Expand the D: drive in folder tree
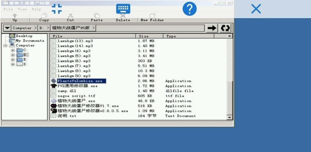The width and height of the screenshot is (311, 152). pos(13,55)
